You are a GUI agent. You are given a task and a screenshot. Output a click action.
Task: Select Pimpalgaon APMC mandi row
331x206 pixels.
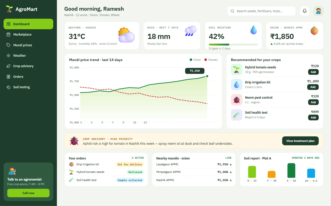coord(194,172)
